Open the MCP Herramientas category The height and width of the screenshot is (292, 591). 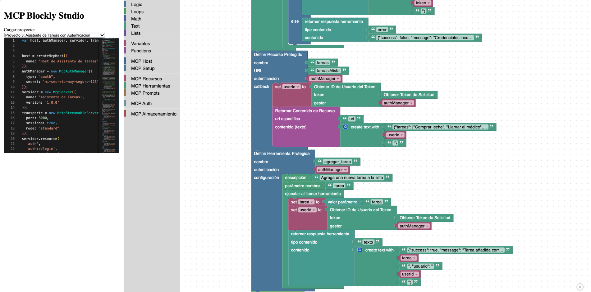tap(152, 86)
